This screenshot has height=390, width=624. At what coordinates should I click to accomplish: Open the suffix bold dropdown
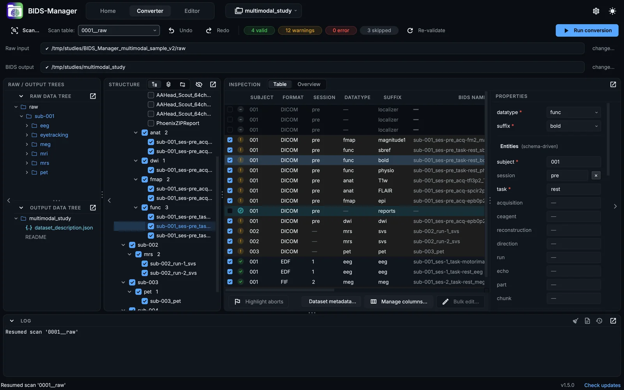tap(574, 126)
